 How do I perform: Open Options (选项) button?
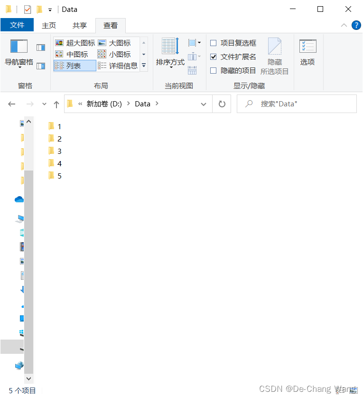pyautogui.click(x=307, y=53)
